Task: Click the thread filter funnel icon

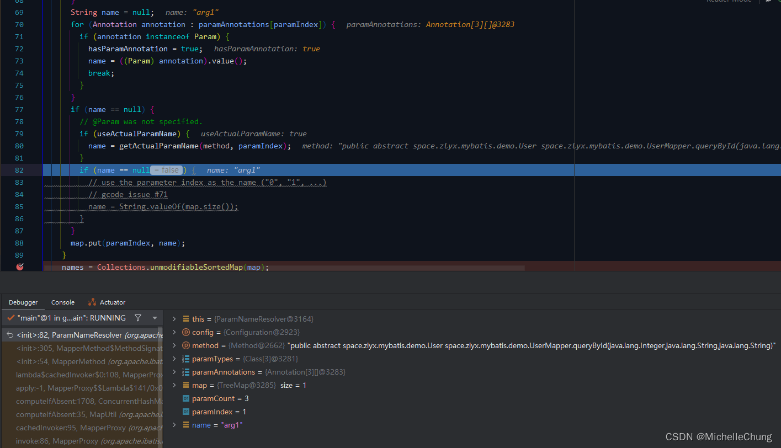Action: point(138,318)
